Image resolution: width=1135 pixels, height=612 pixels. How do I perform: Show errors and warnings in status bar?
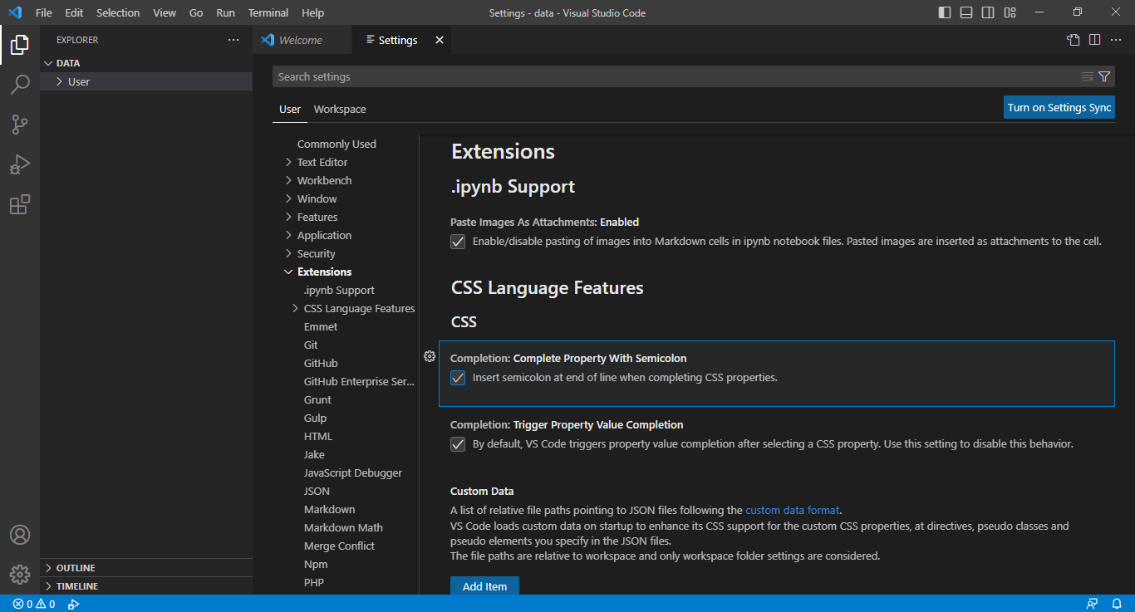34,604
